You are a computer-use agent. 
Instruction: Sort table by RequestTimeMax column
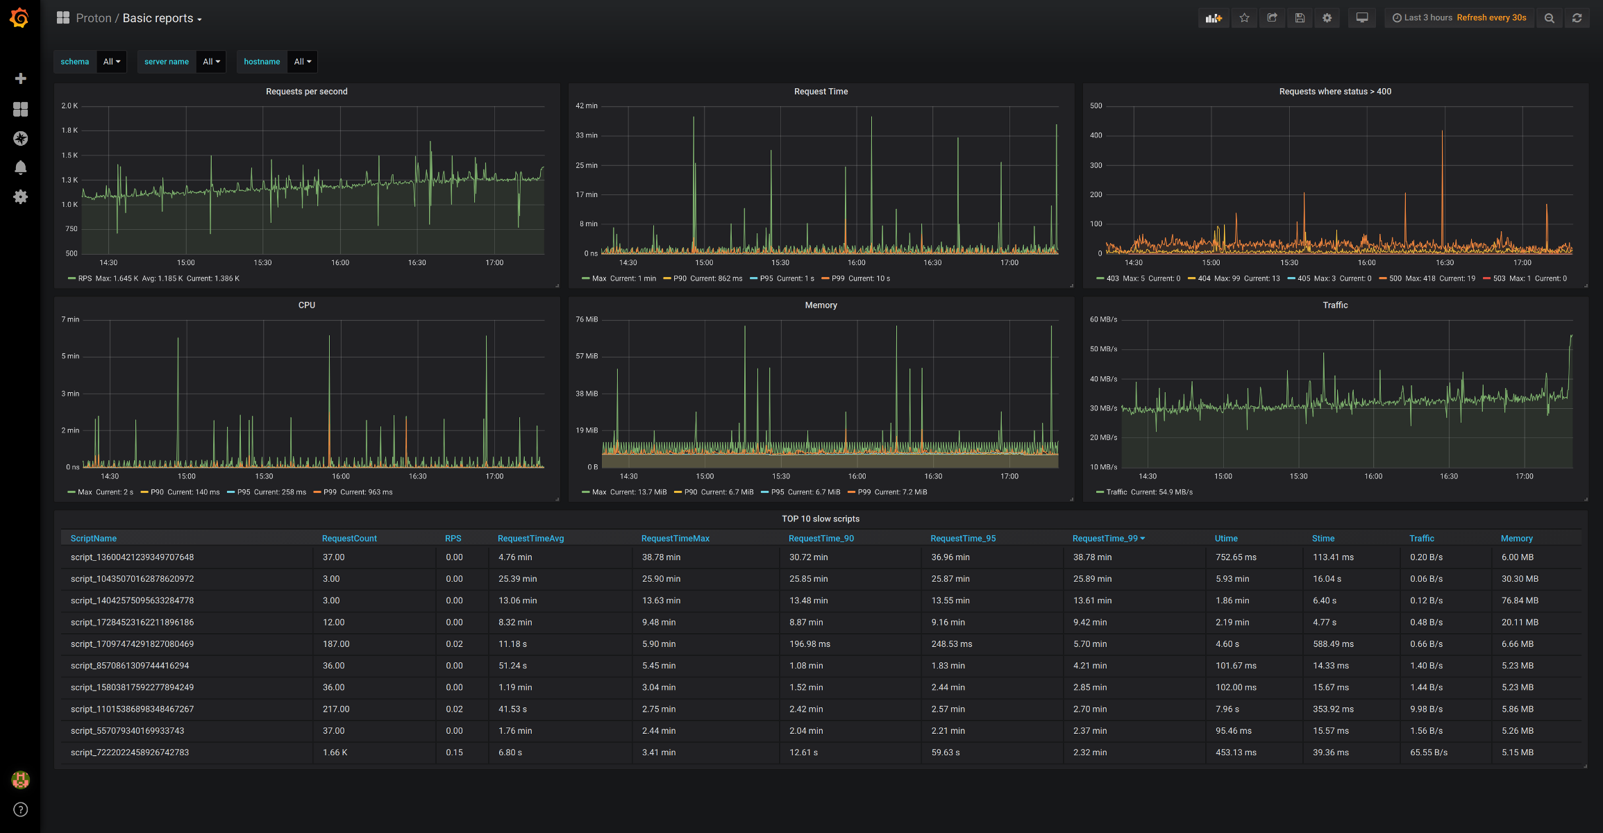click(x=675, y=539)
